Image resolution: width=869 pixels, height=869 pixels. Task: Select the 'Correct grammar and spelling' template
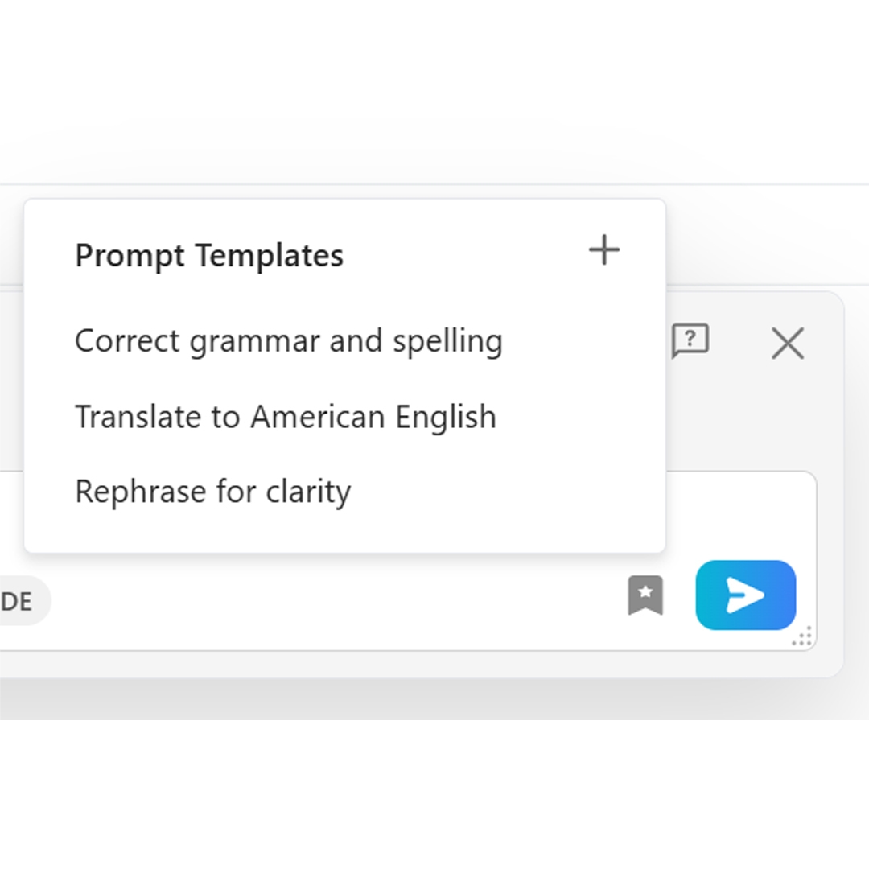[288, 340]
